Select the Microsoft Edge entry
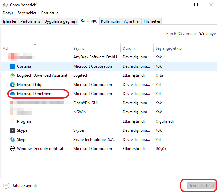 click(30, 85)
